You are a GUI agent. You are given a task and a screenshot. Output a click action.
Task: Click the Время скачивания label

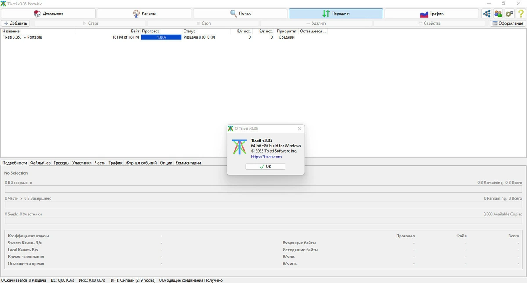tap(26, 257)
